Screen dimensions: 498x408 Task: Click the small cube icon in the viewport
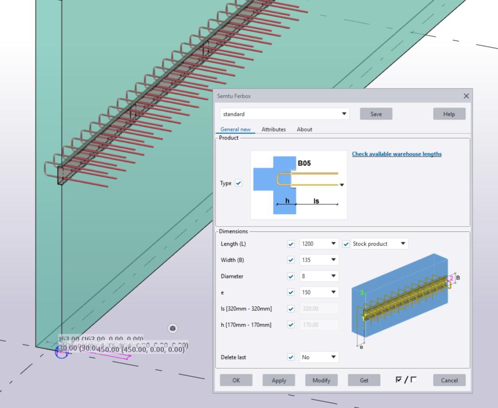pos(173,328)
